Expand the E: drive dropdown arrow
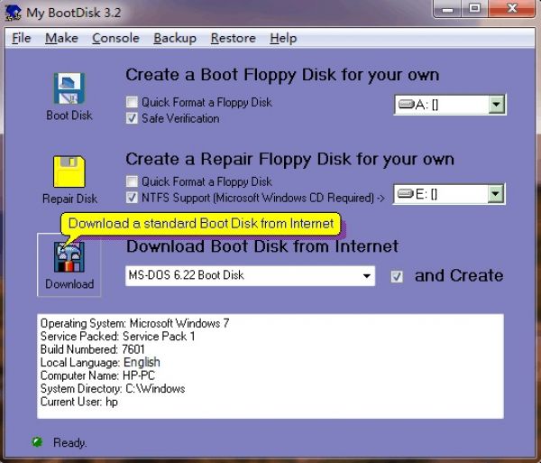 pos(495,194)
